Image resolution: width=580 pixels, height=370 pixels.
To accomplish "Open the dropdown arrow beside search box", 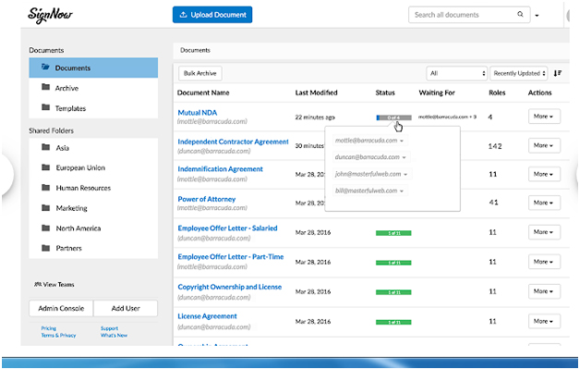I will coord(537,16).
